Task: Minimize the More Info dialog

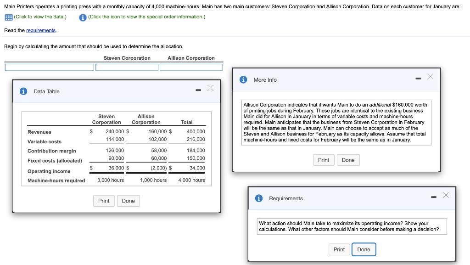Action: (x=418, y=79)
